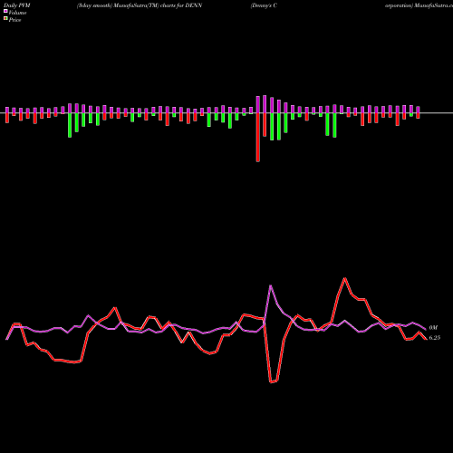Image resolution: width=453 pixels, height=453 pixels.
Task: Click the tallest red downward price bar
Action: tap(258, 138)
